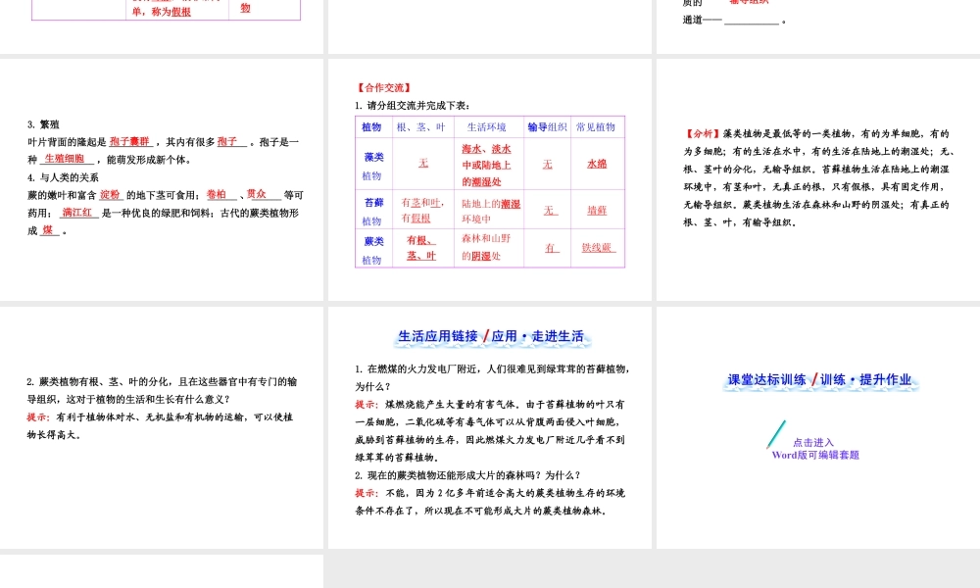Image resolution: width=980 pixels, height=588 pixels.
Task: Click the 苔藓植物 row label
Action: coord(373,212)
